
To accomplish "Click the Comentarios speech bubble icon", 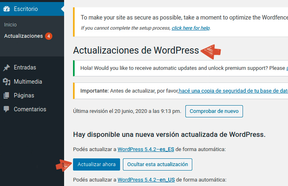I will (x=6, y=109).
